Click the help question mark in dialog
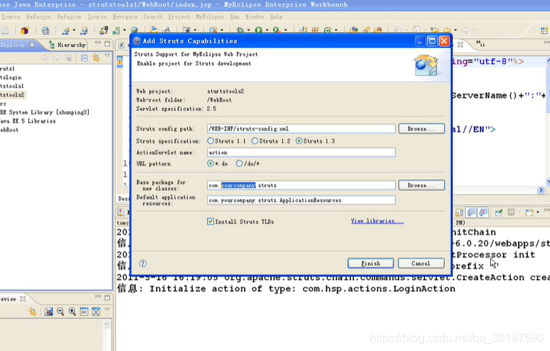 (143, 264)
